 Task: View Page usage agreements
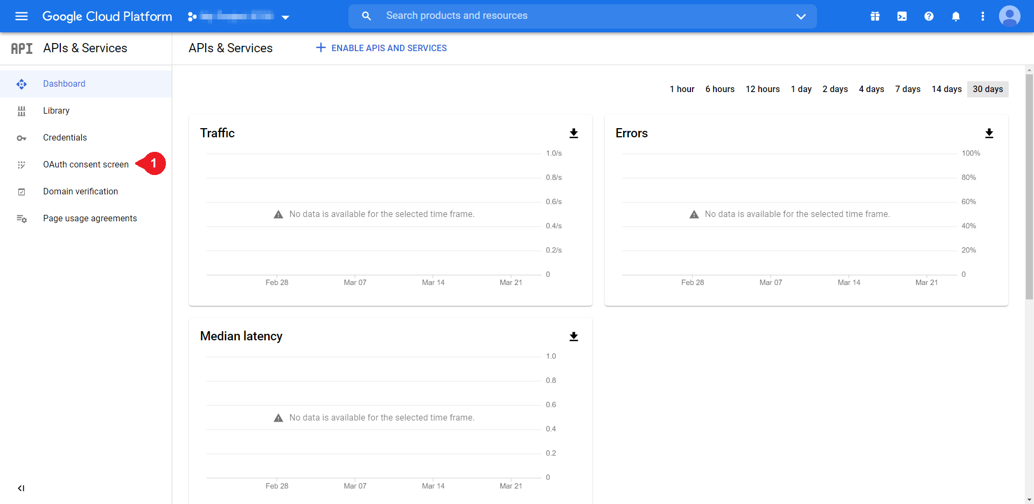[x=89, y=218]
